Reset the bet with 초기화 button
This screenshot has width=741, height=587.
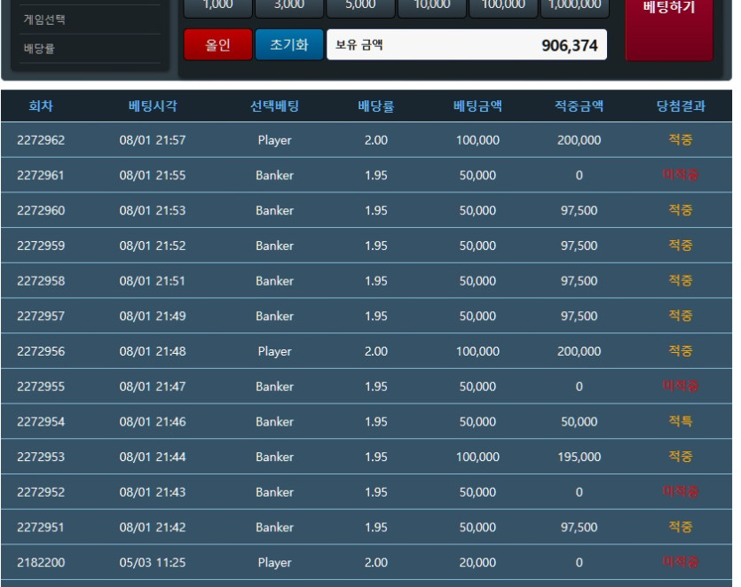click(x=289, y=45)
